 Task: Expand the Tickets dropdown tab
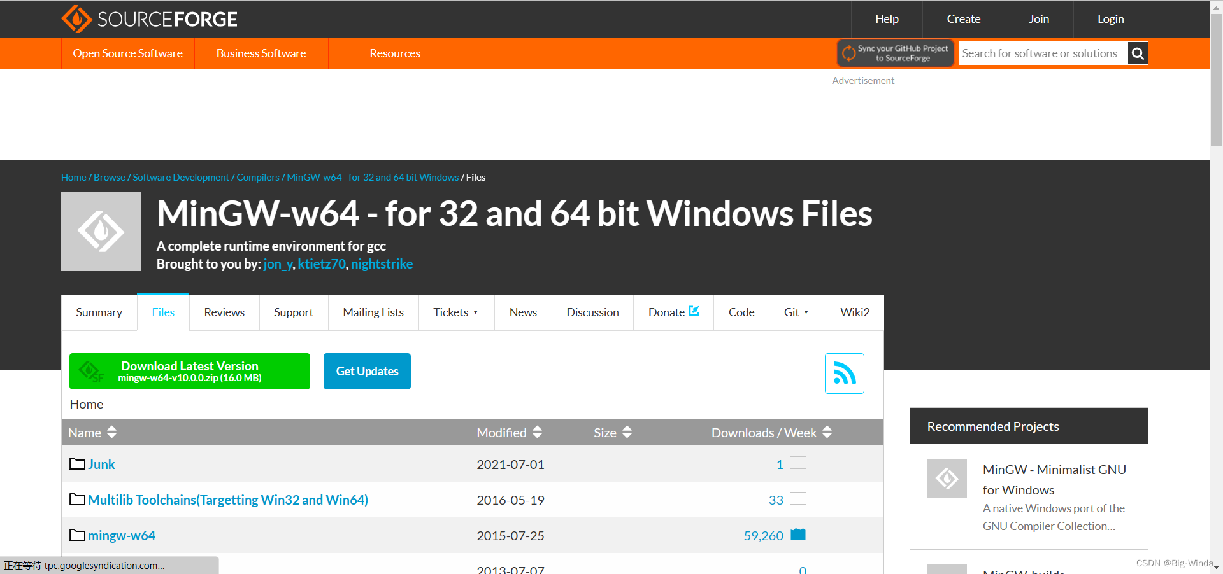(456, 312)
